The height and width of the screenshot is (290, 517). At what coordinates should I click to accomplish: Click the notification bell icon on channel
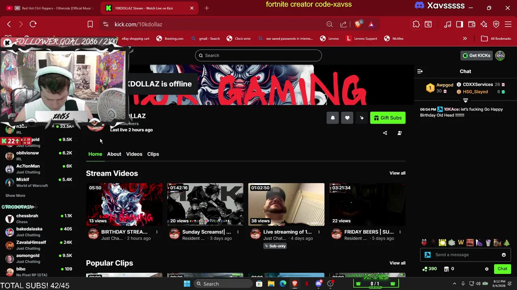pos(332,118)
